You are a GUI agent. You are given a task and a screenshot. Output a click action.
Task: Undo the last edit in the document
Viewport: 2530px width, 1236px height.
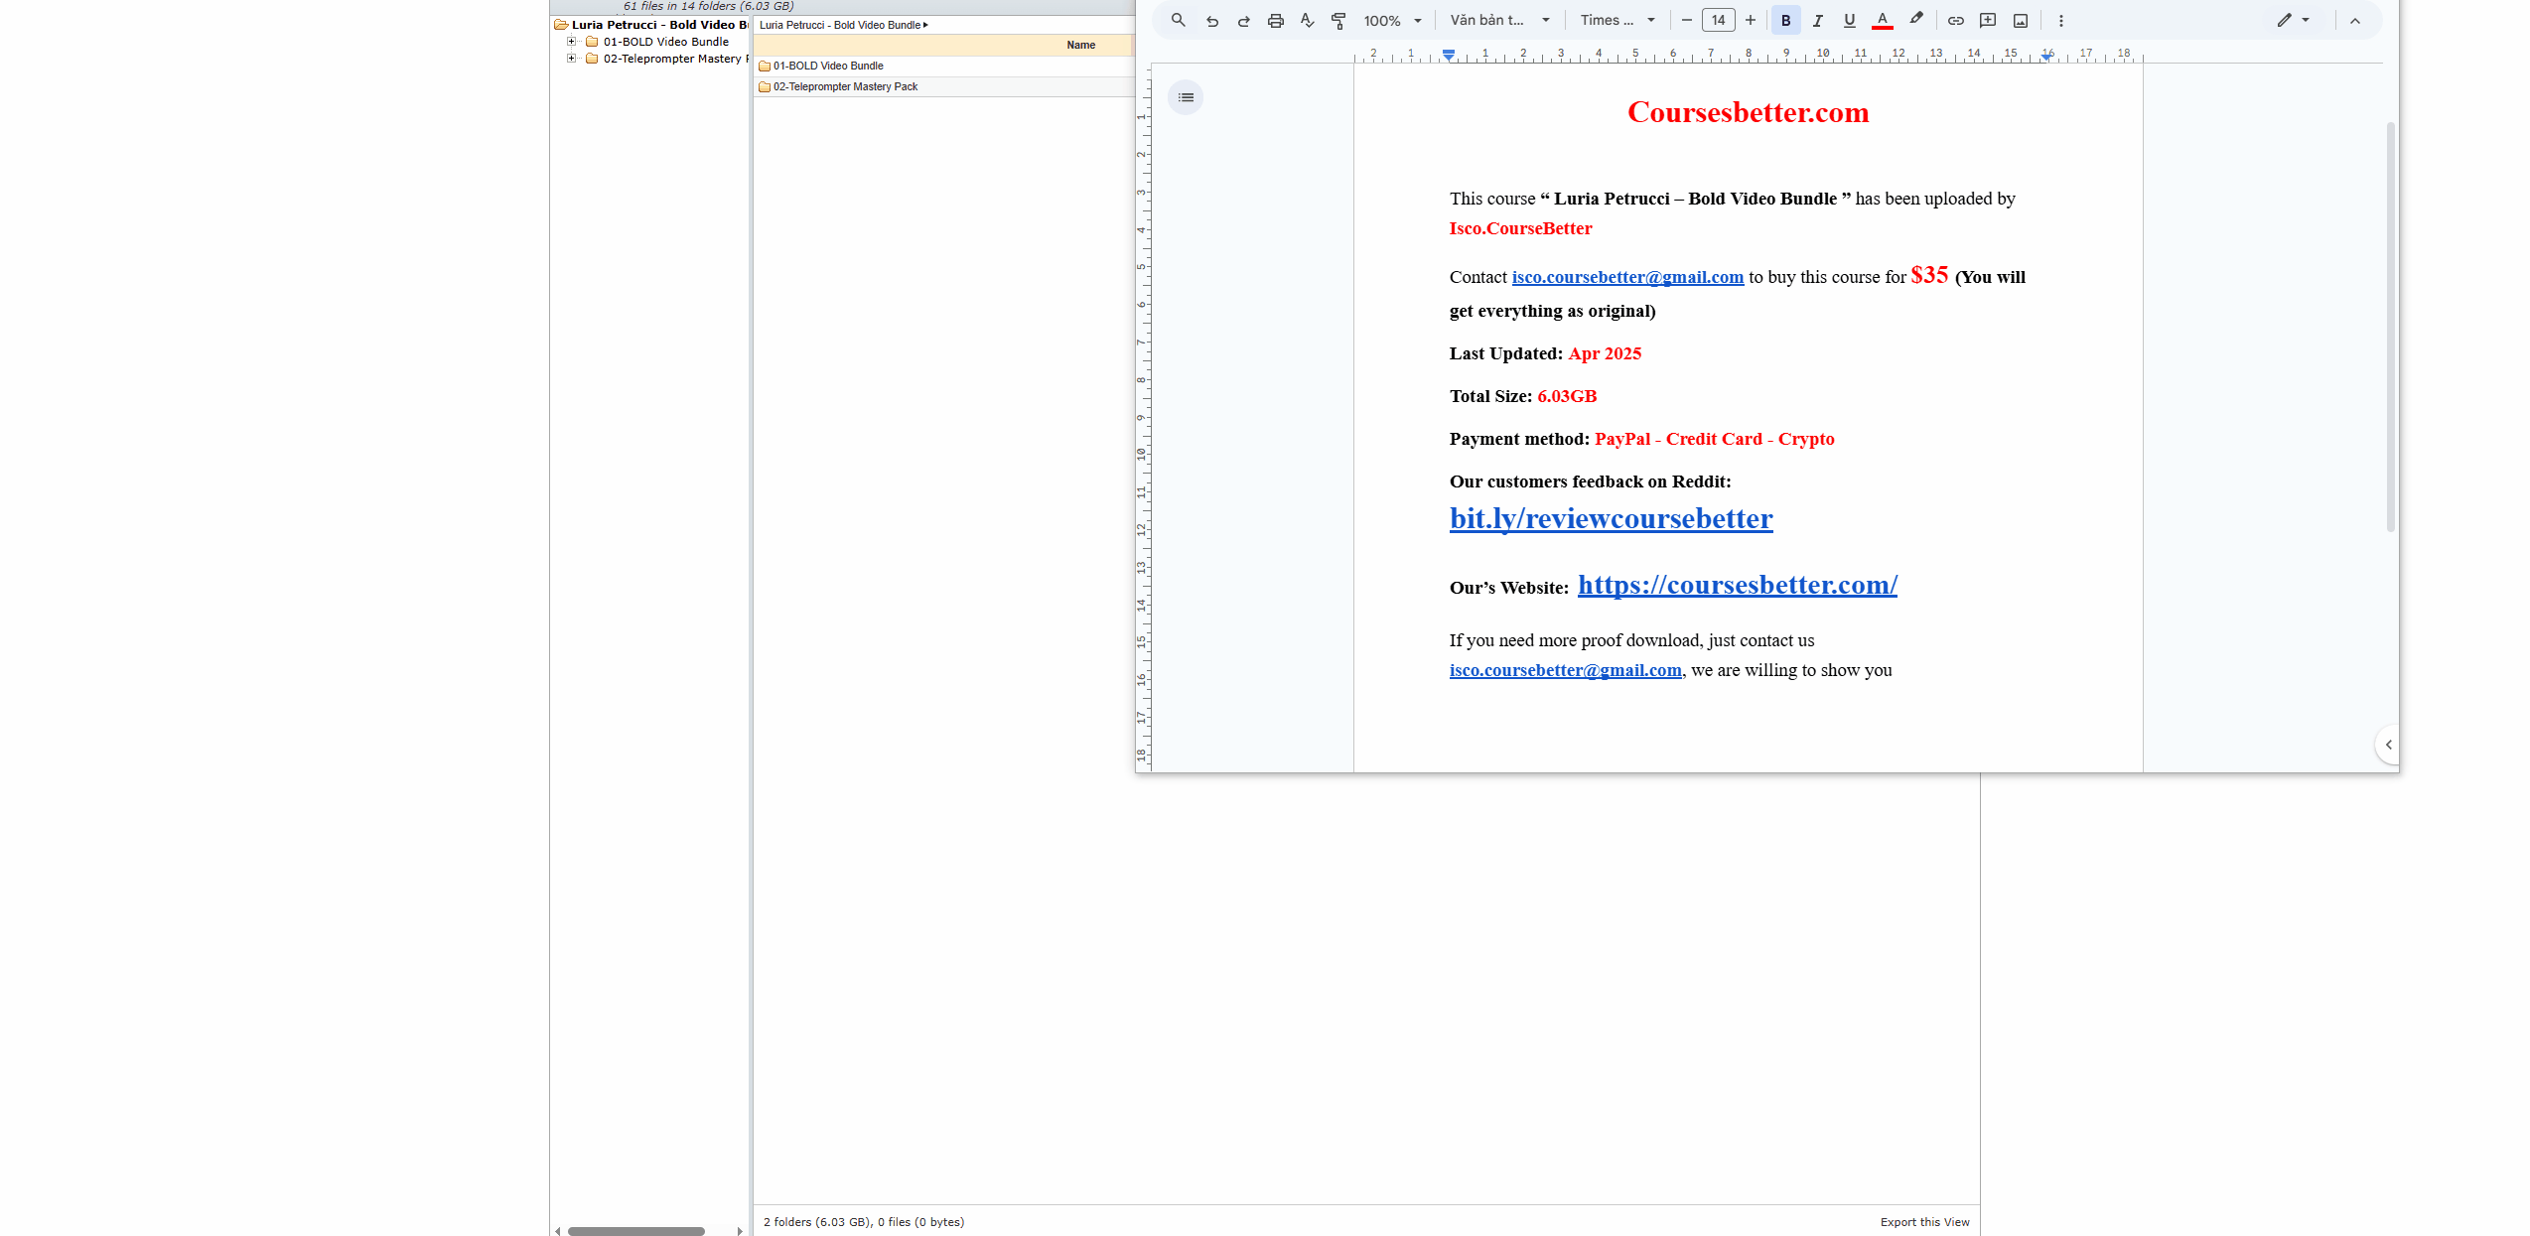pos(1211,20)
